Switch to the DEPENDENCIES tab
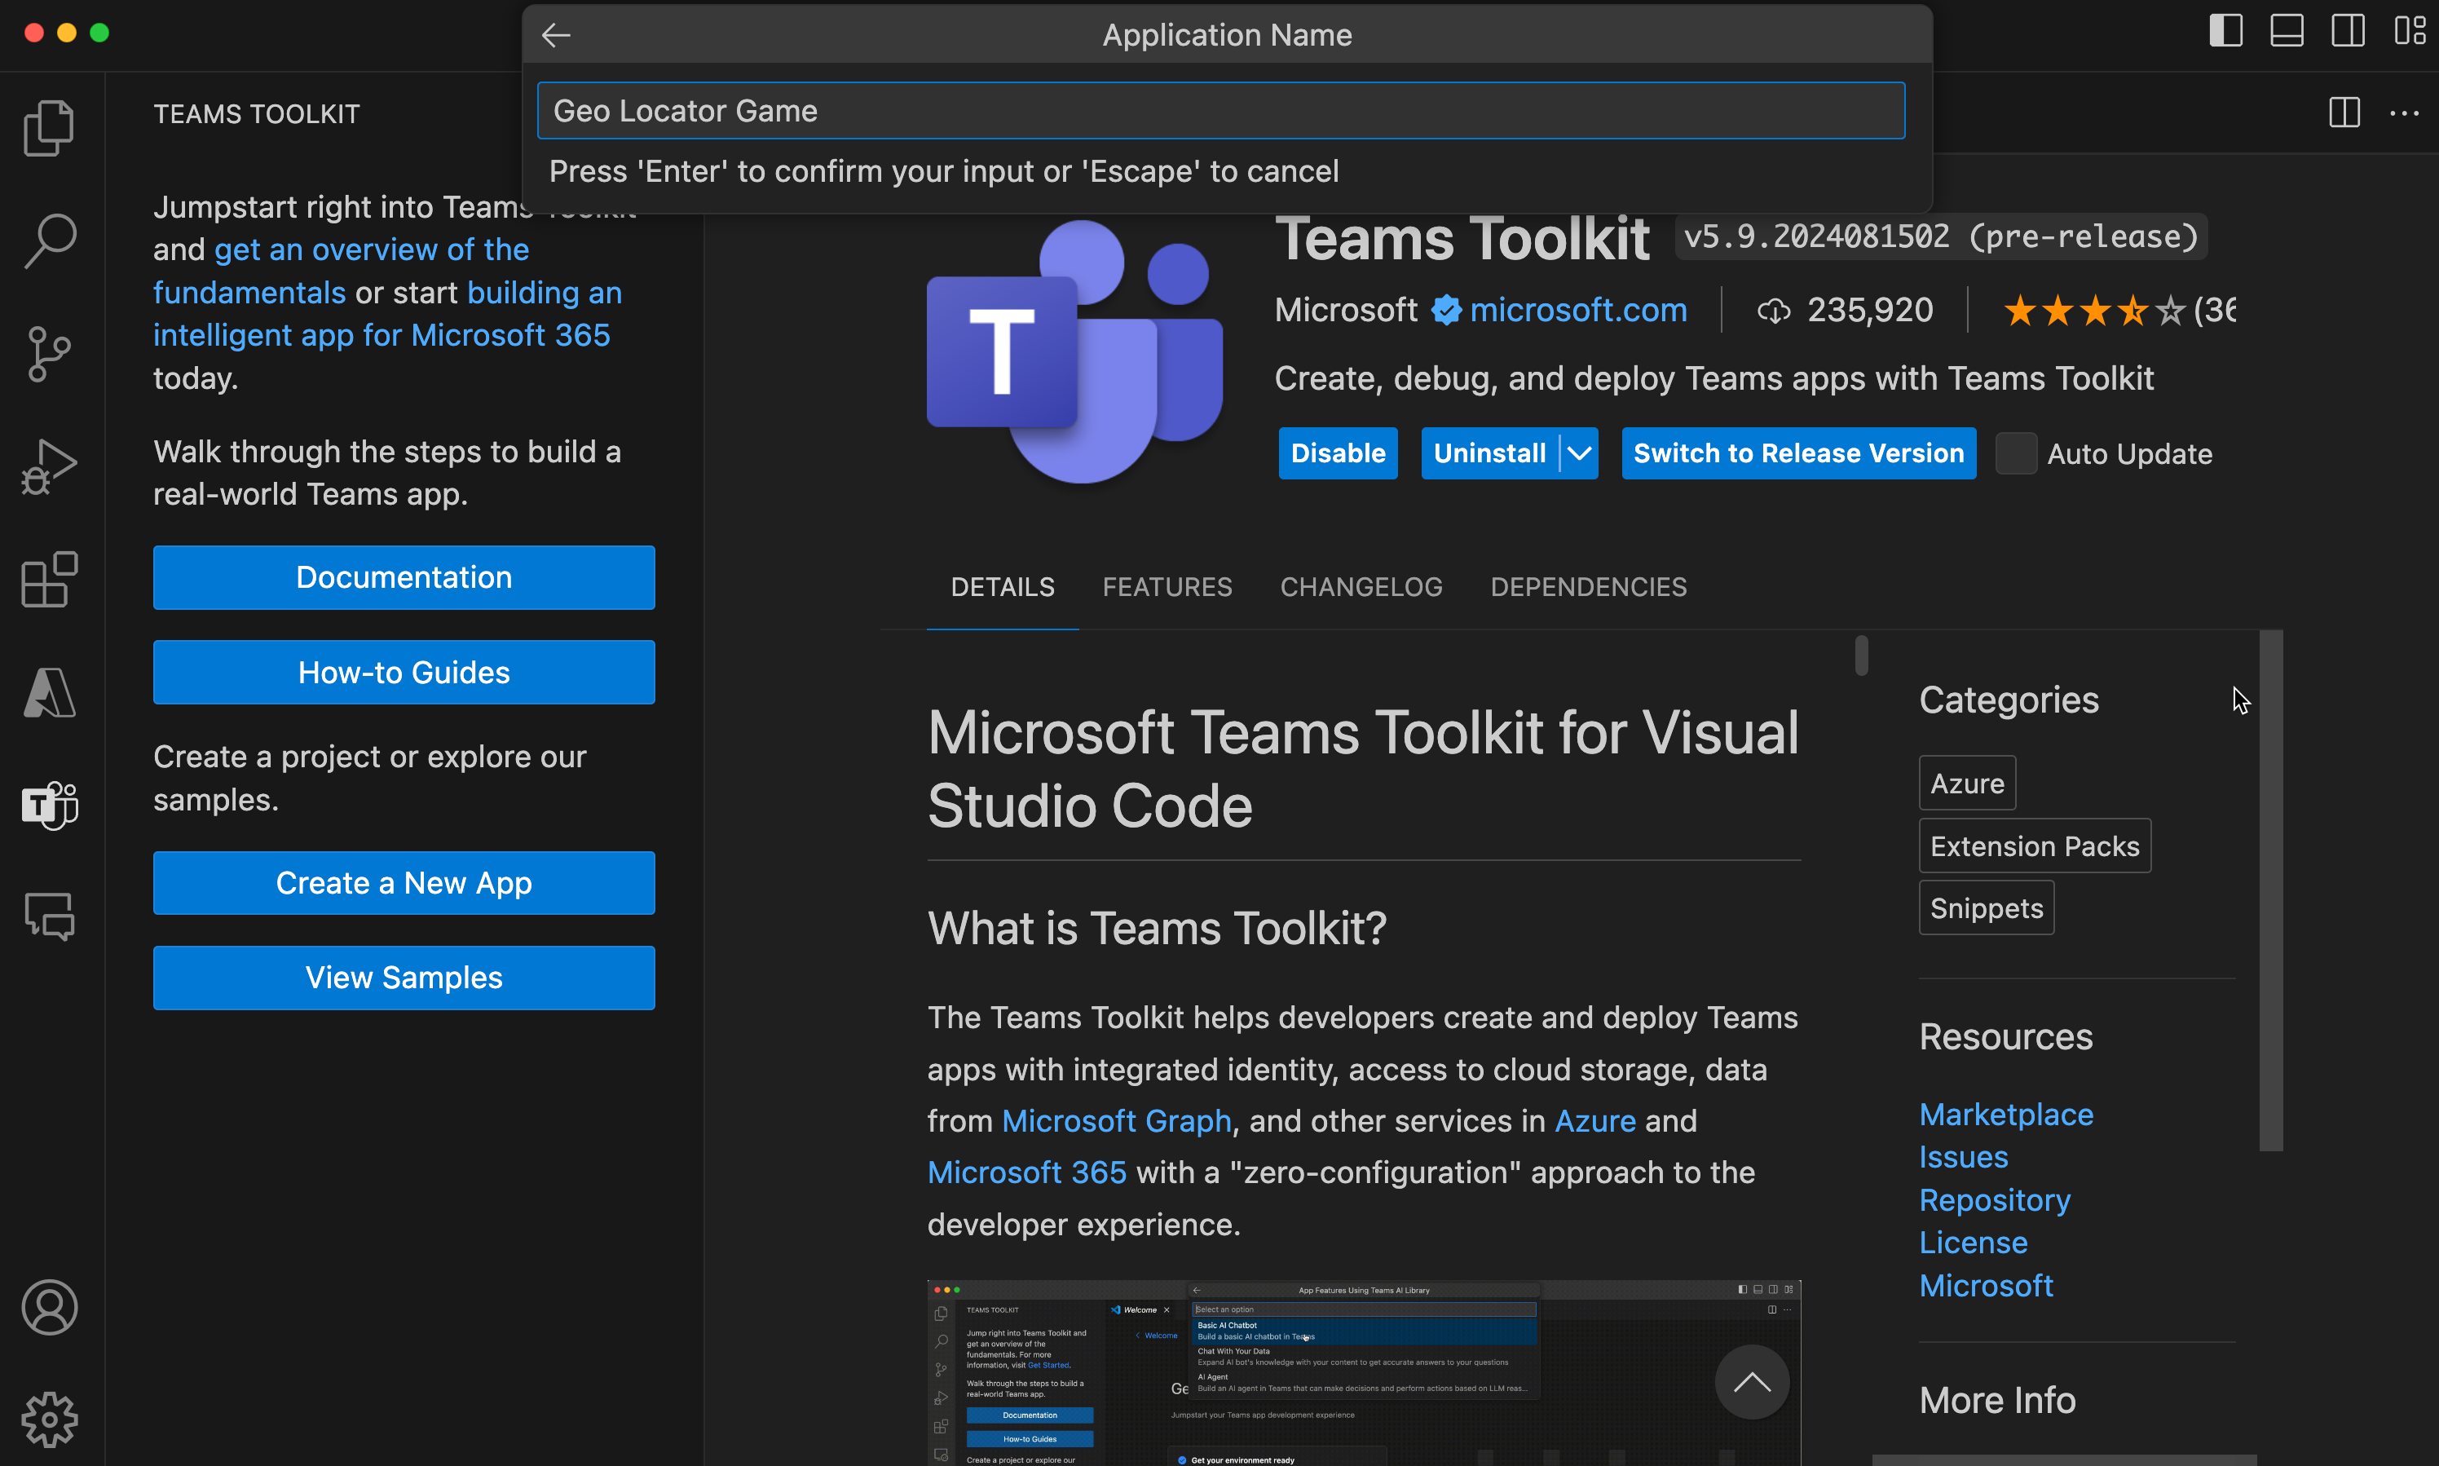Image resolution: width=2439 pixels, height=1466 pixels. tap(1588, 587)
